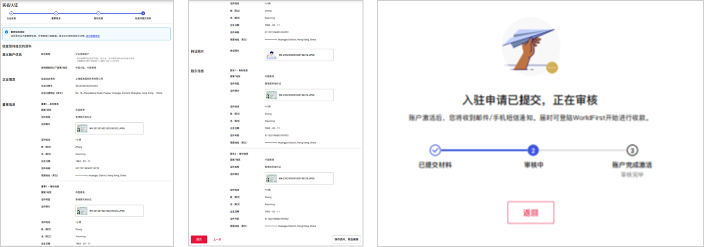
Task: Open the 显示隐藏信息 link in the notice
Action: pos(92,36)
